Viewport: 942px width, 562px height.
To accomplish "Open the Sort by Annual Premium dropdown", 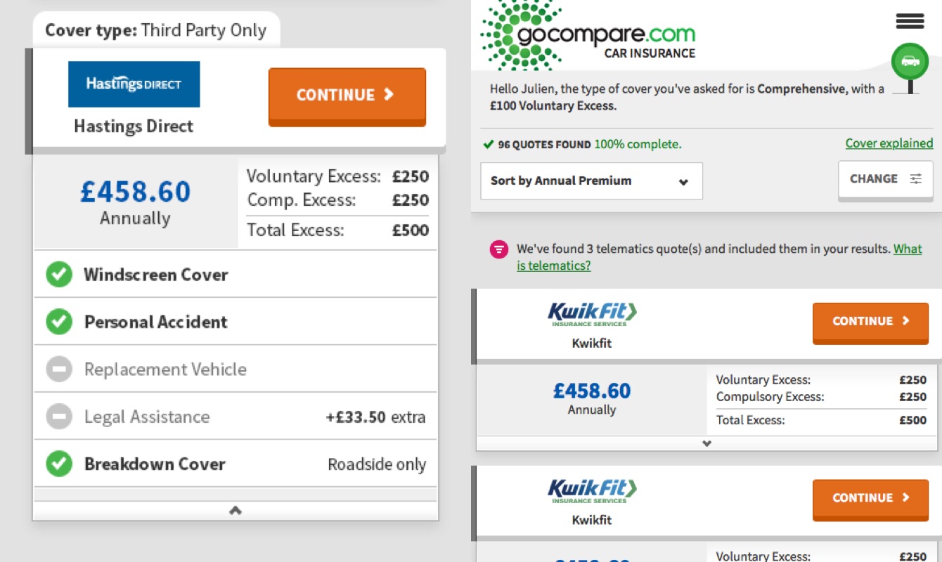I will tap(591, 181).
